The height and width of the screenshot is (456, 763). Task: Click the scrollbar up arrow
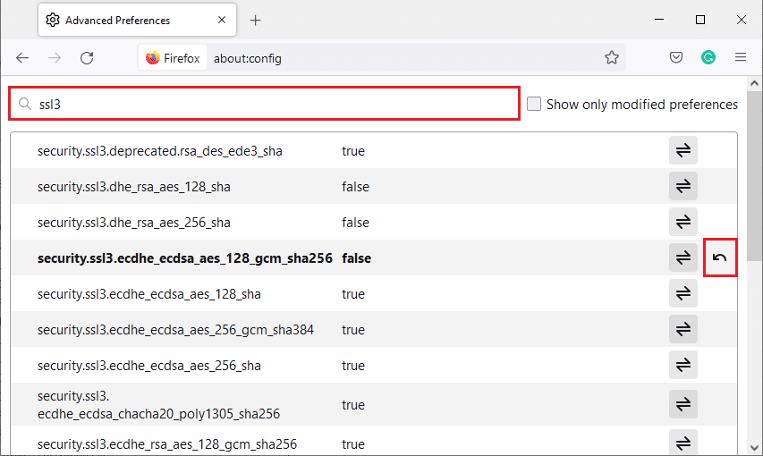coord(754,83)
